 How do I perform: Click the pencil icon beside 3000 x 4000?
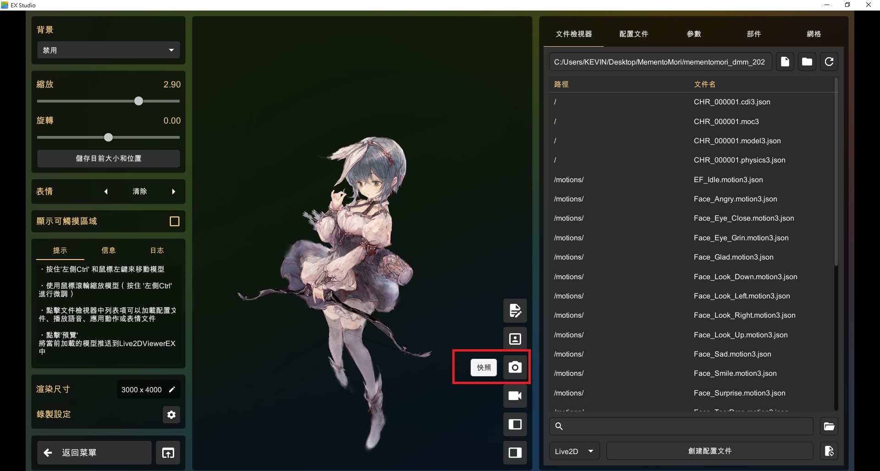click(x=172, y=390)
